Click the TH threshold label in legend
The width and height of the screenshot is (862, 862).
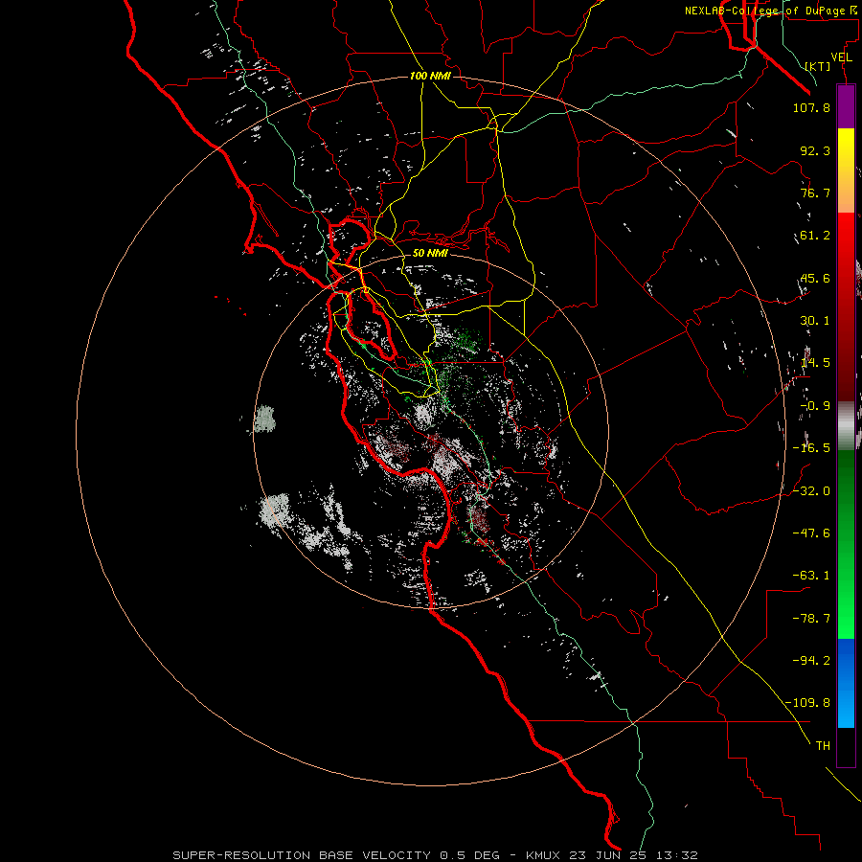point(823,746)
